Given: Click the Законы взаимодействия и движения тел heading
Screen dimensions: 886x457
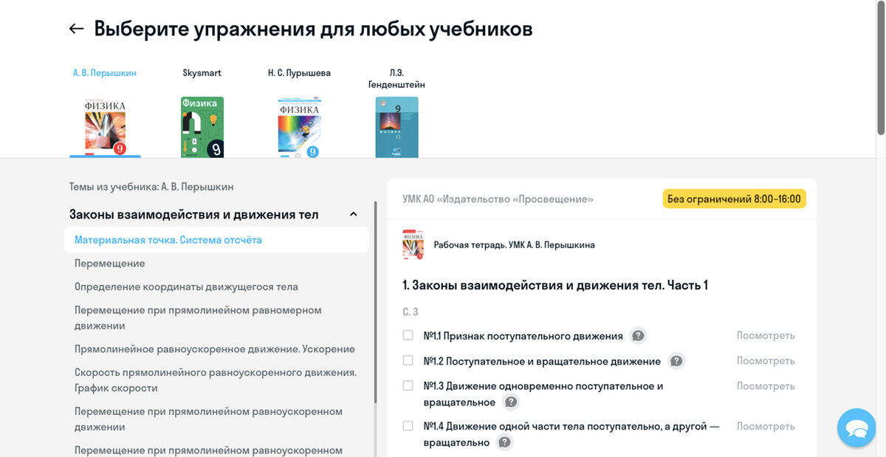Looking at the screenshot, I should [x=194, y=214].
